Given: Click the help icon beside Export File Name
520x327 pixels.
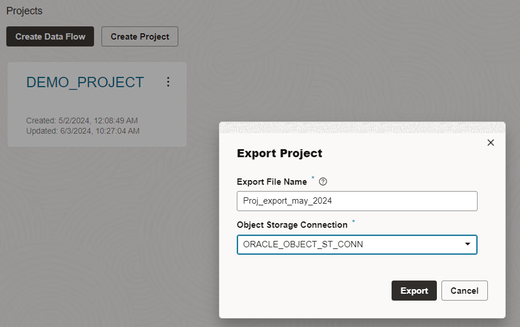Looking at the screenshot, I should click(323, 182).
